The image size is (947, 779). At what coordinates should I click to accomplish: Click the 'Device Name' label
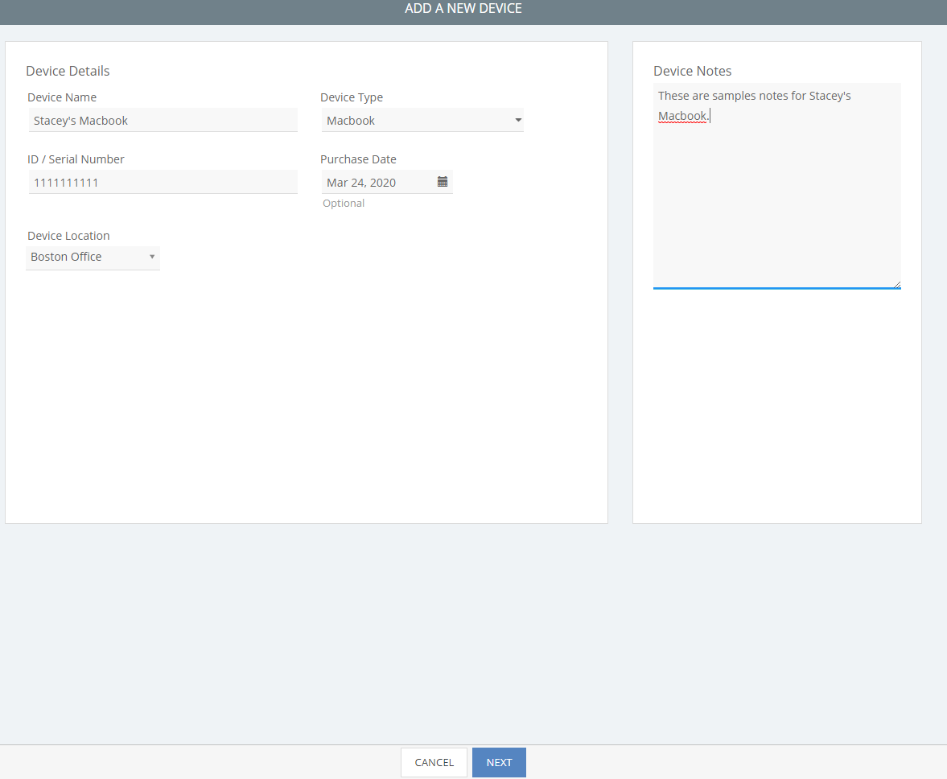[62, 97]
